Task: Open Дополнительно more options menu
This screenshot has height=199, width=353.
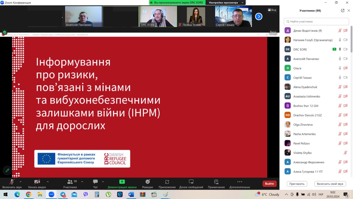Action: tap(240, 184)
